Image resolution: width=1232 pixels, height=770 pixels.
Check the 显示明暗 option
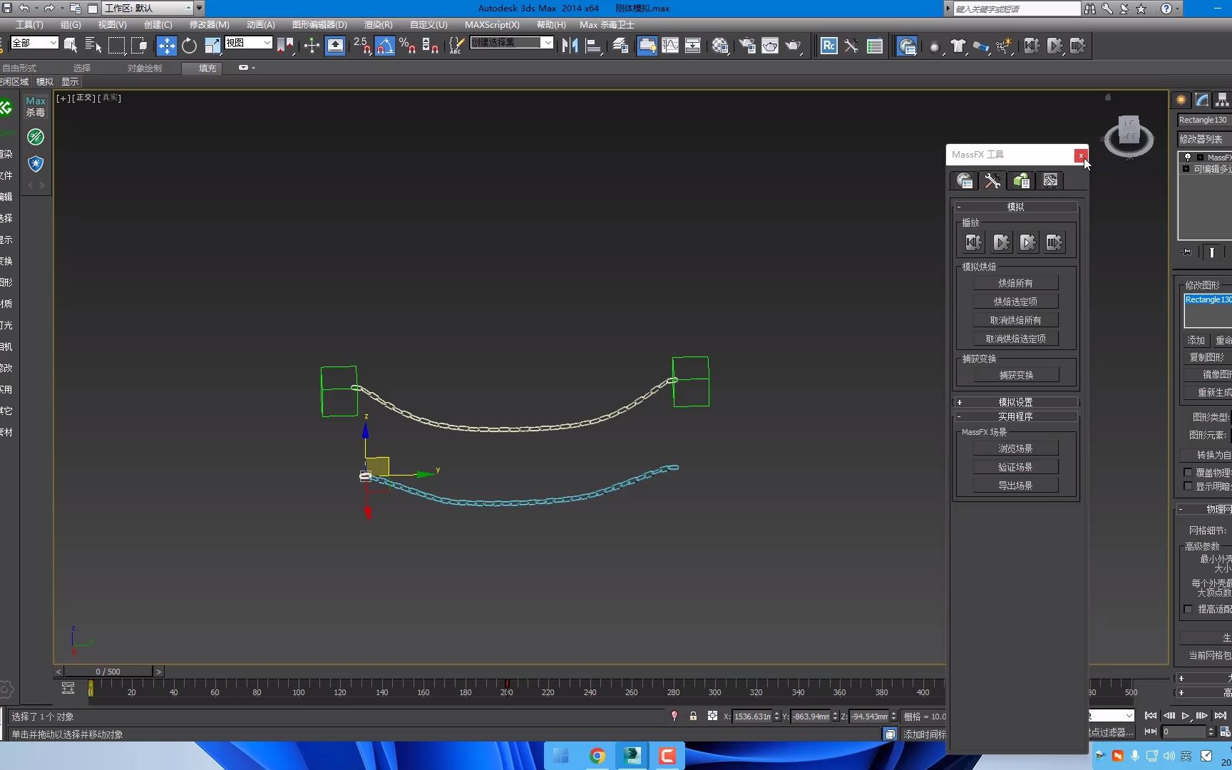point(1188,486)
